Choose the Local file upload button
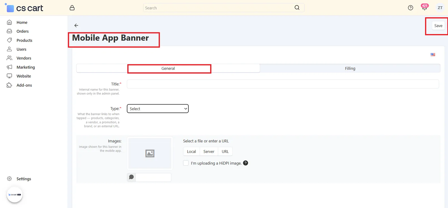This screenshot has width=448, height=208. [192, 152]
